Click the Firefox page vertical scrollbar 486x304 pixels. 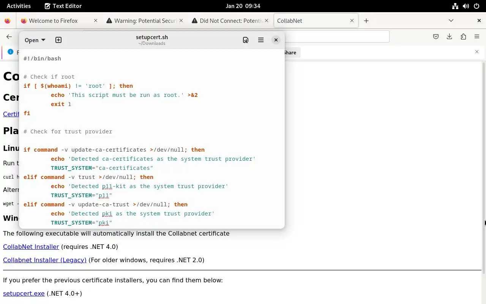483,167
